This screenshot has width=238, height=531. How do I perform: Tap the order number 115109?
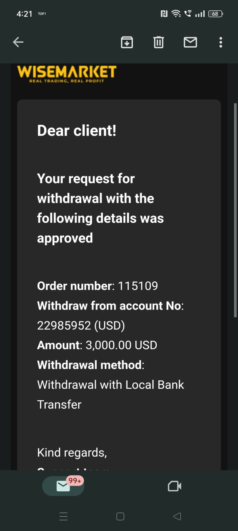pos(138,286)
